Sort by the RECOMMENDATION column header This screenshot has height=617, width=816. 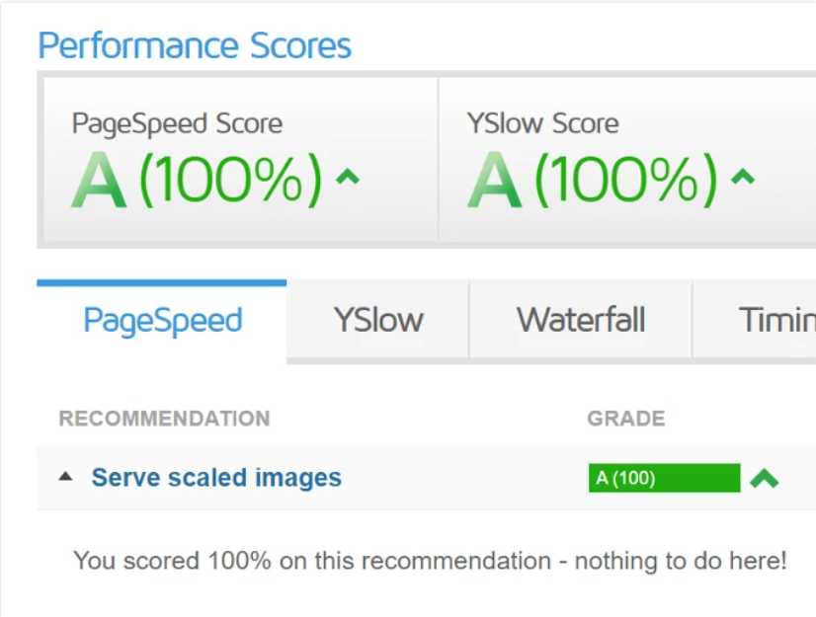(164, 419)
